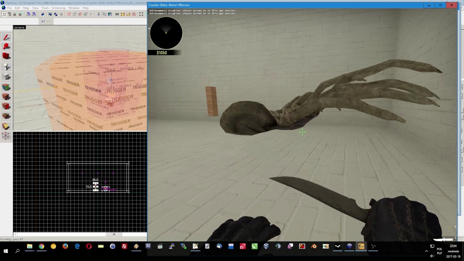Click the Undo arrow button
Viewport: 464px width, 261px height.
point(43,21)
